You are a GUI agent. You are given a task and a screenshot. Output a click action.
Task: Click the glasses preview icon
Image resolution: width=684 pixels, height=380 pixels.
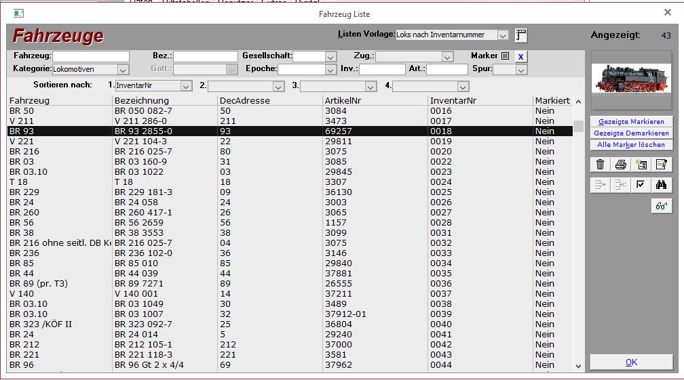[662, 206]
